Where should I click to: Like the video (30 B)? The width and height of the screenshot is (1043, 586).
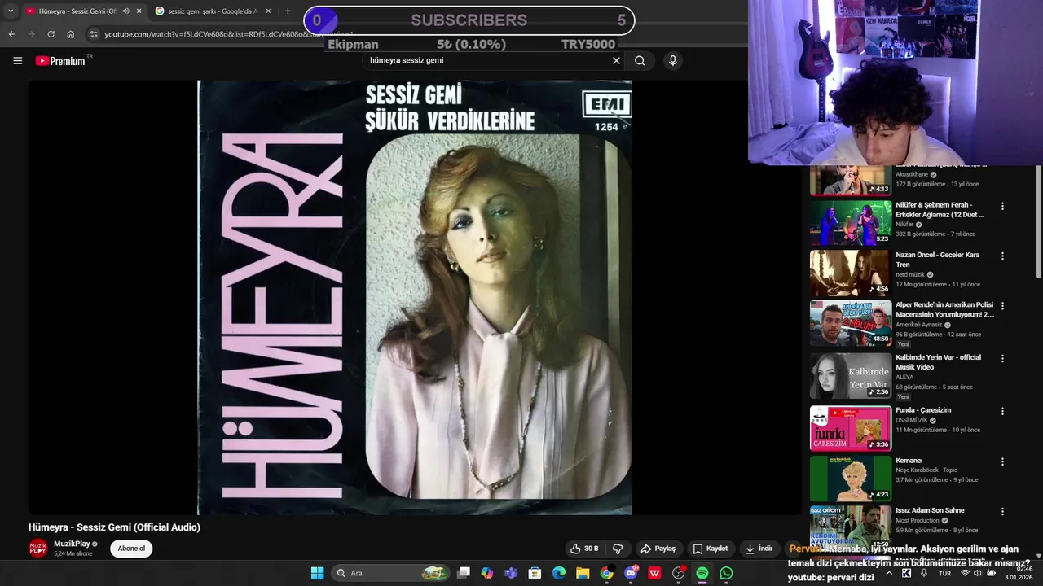(x=585, y=549)
